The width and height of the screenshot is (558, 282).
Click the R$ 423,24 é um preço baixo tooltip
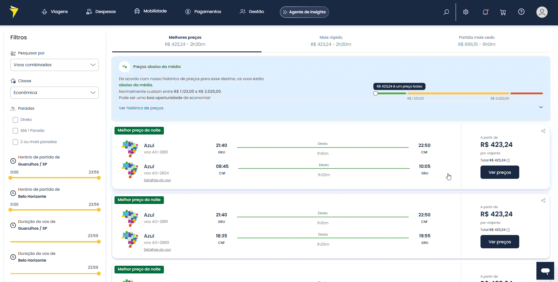(x=399, y=86)
